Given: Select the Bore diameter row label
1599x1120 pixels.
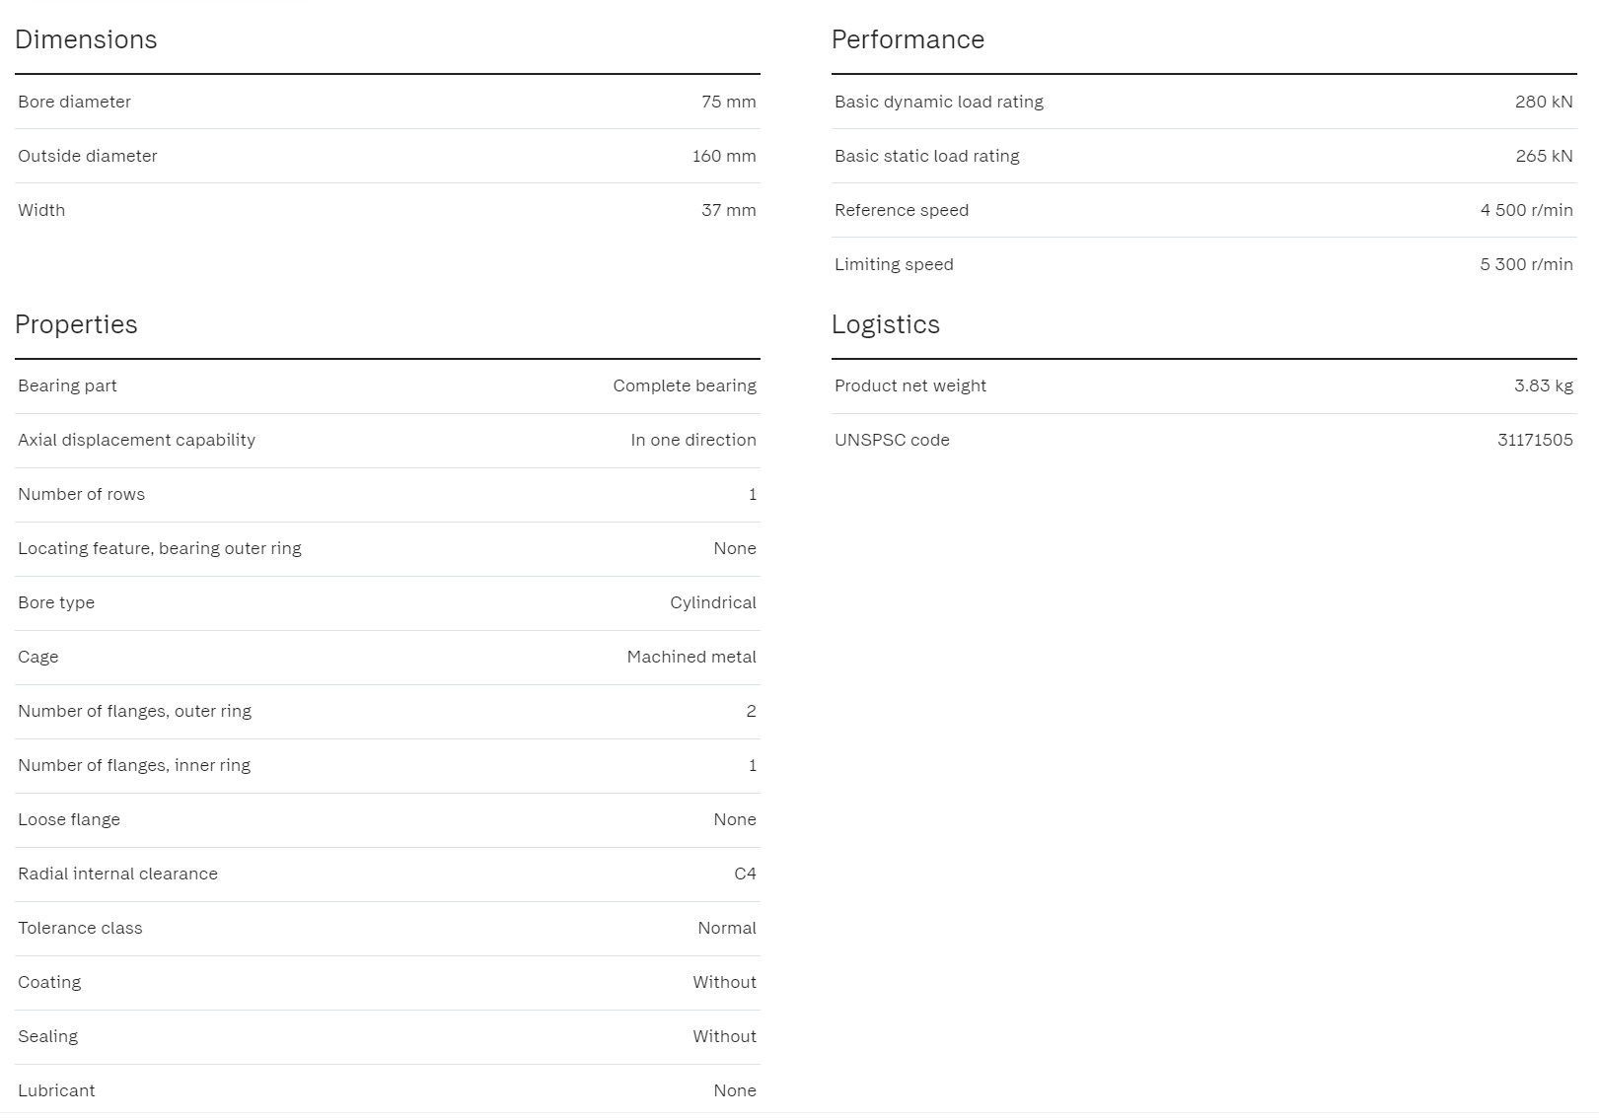Looking at the screenshot, I should pos(74,102).
